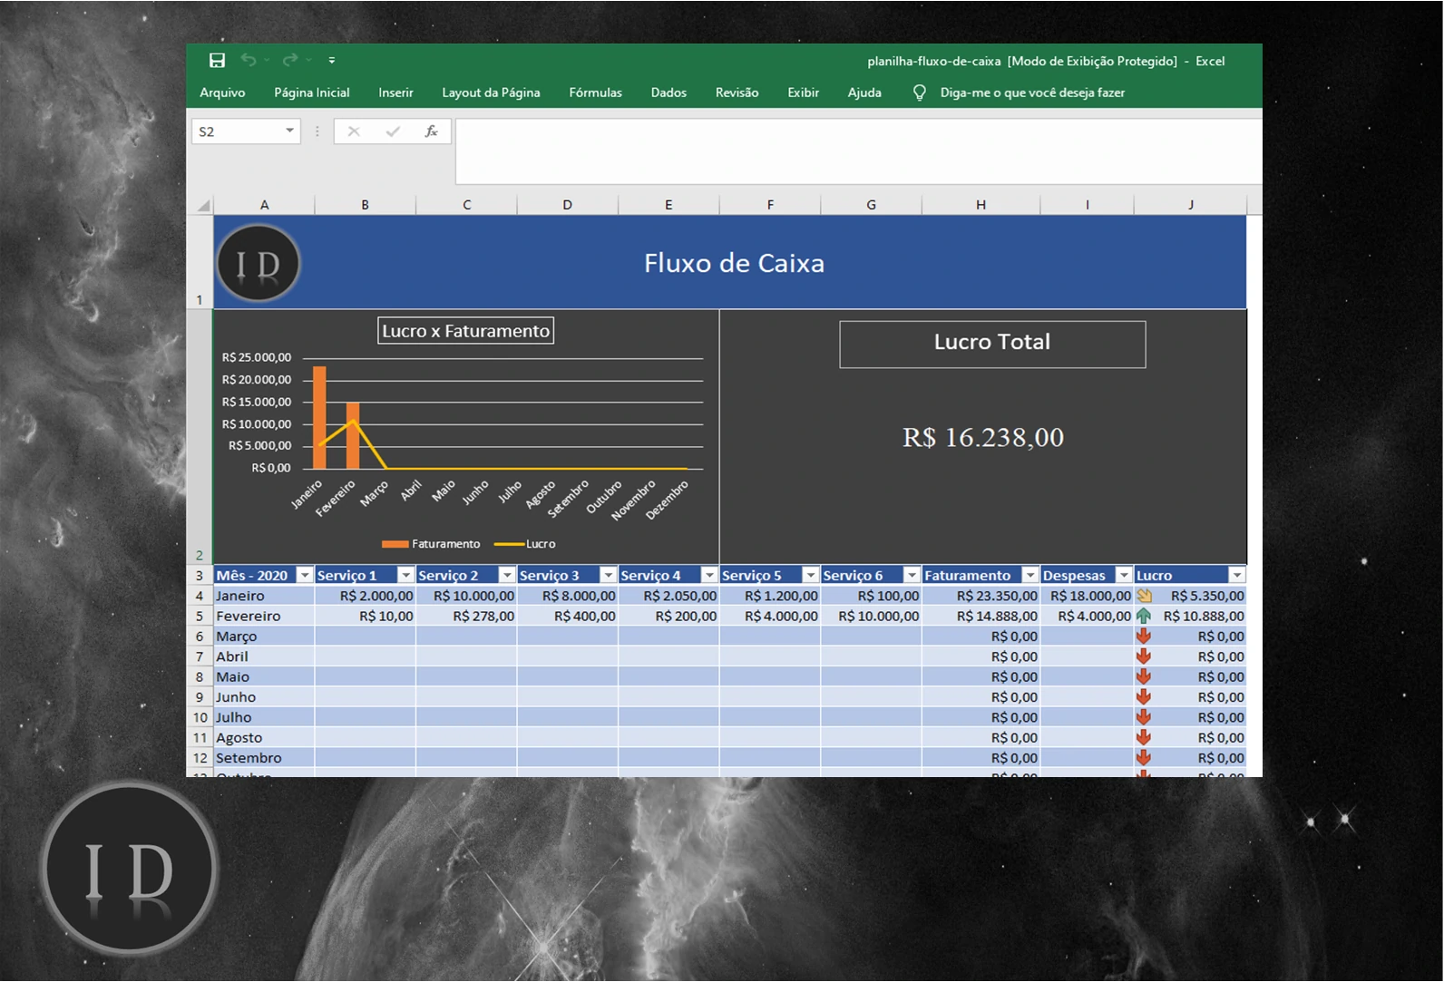Expand the Name Box dropdown arrow
This screenshot has height=982, width=1444.
pos(289,131)
